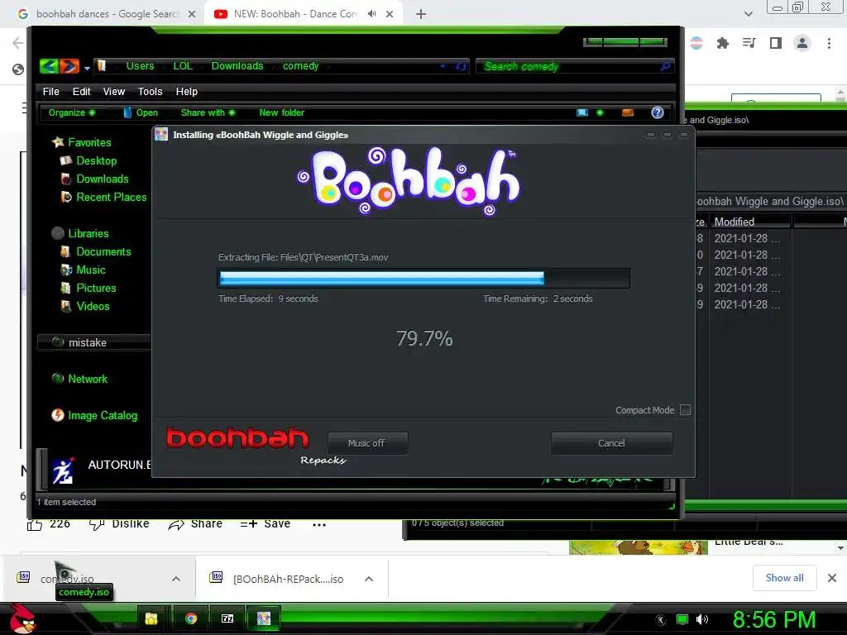Click the YouTube Save button

click(x=266, y=523)
